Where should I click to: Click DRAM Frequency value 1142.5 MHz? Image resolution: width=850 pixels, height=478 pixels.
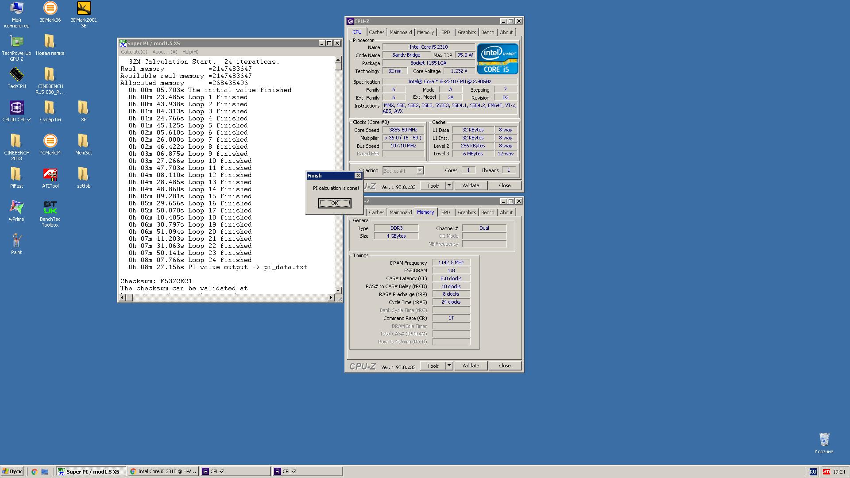(451, 262)
